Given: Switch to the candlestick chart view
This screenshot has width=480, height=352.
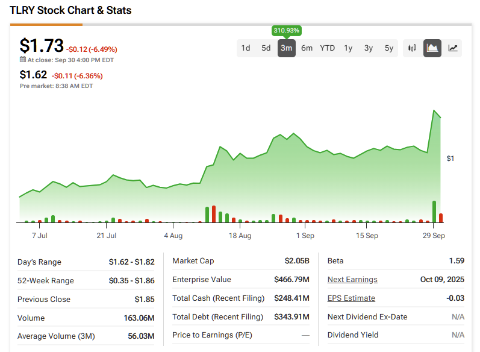Looking at the screenshot, I should point(412,48).
